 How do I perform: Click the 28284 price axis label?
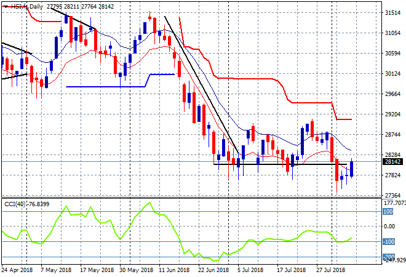tap(393, 155)
